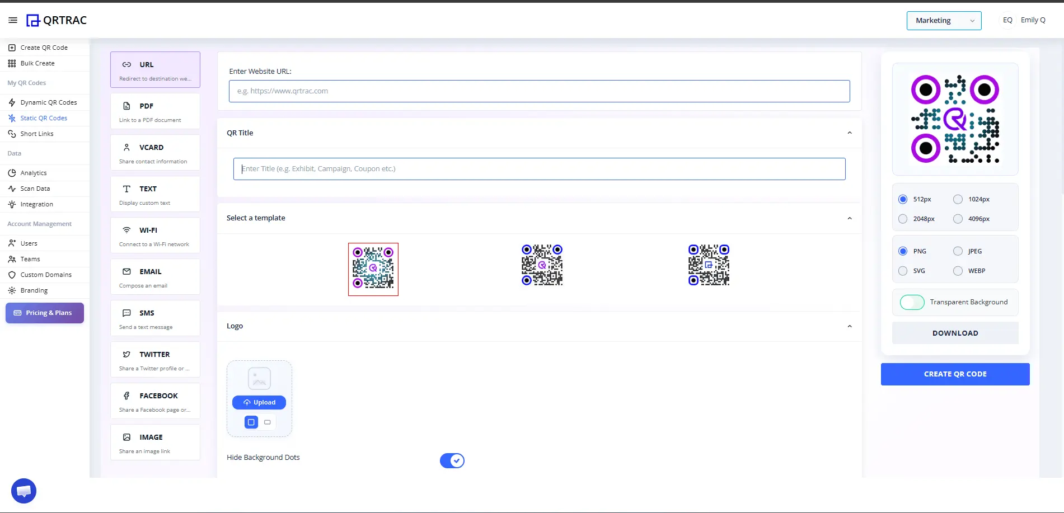The width and height of the screenshot is (1064, 513).
Task: Click the QRTRAC logo
Action: [x=57, y=20]
